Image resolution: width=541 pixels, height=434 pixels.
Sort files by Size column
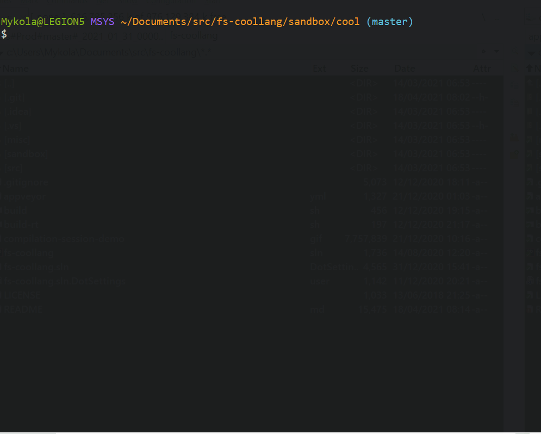(x=359, y=69)
